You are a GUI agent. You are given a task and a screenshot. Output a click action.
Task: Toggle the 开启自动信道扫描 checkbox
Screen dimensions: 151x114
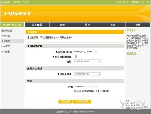[x=76, y=57]
